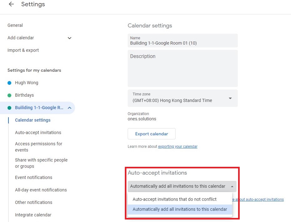Collapse the Builiding 1-1-Google Room calendar section
Screen dimensions: 291x222
click(69, 108)
